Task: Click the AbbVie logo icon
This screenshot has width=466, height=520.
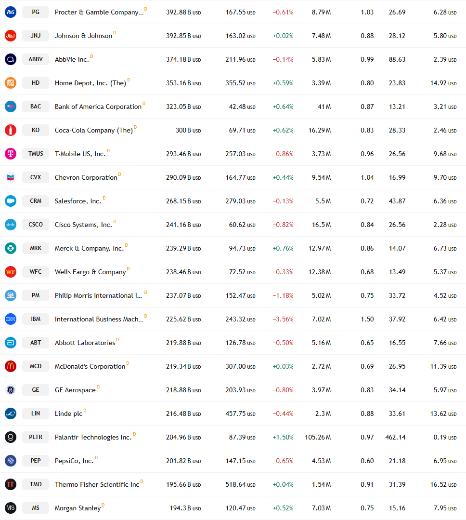Action: tap(11, 59)
